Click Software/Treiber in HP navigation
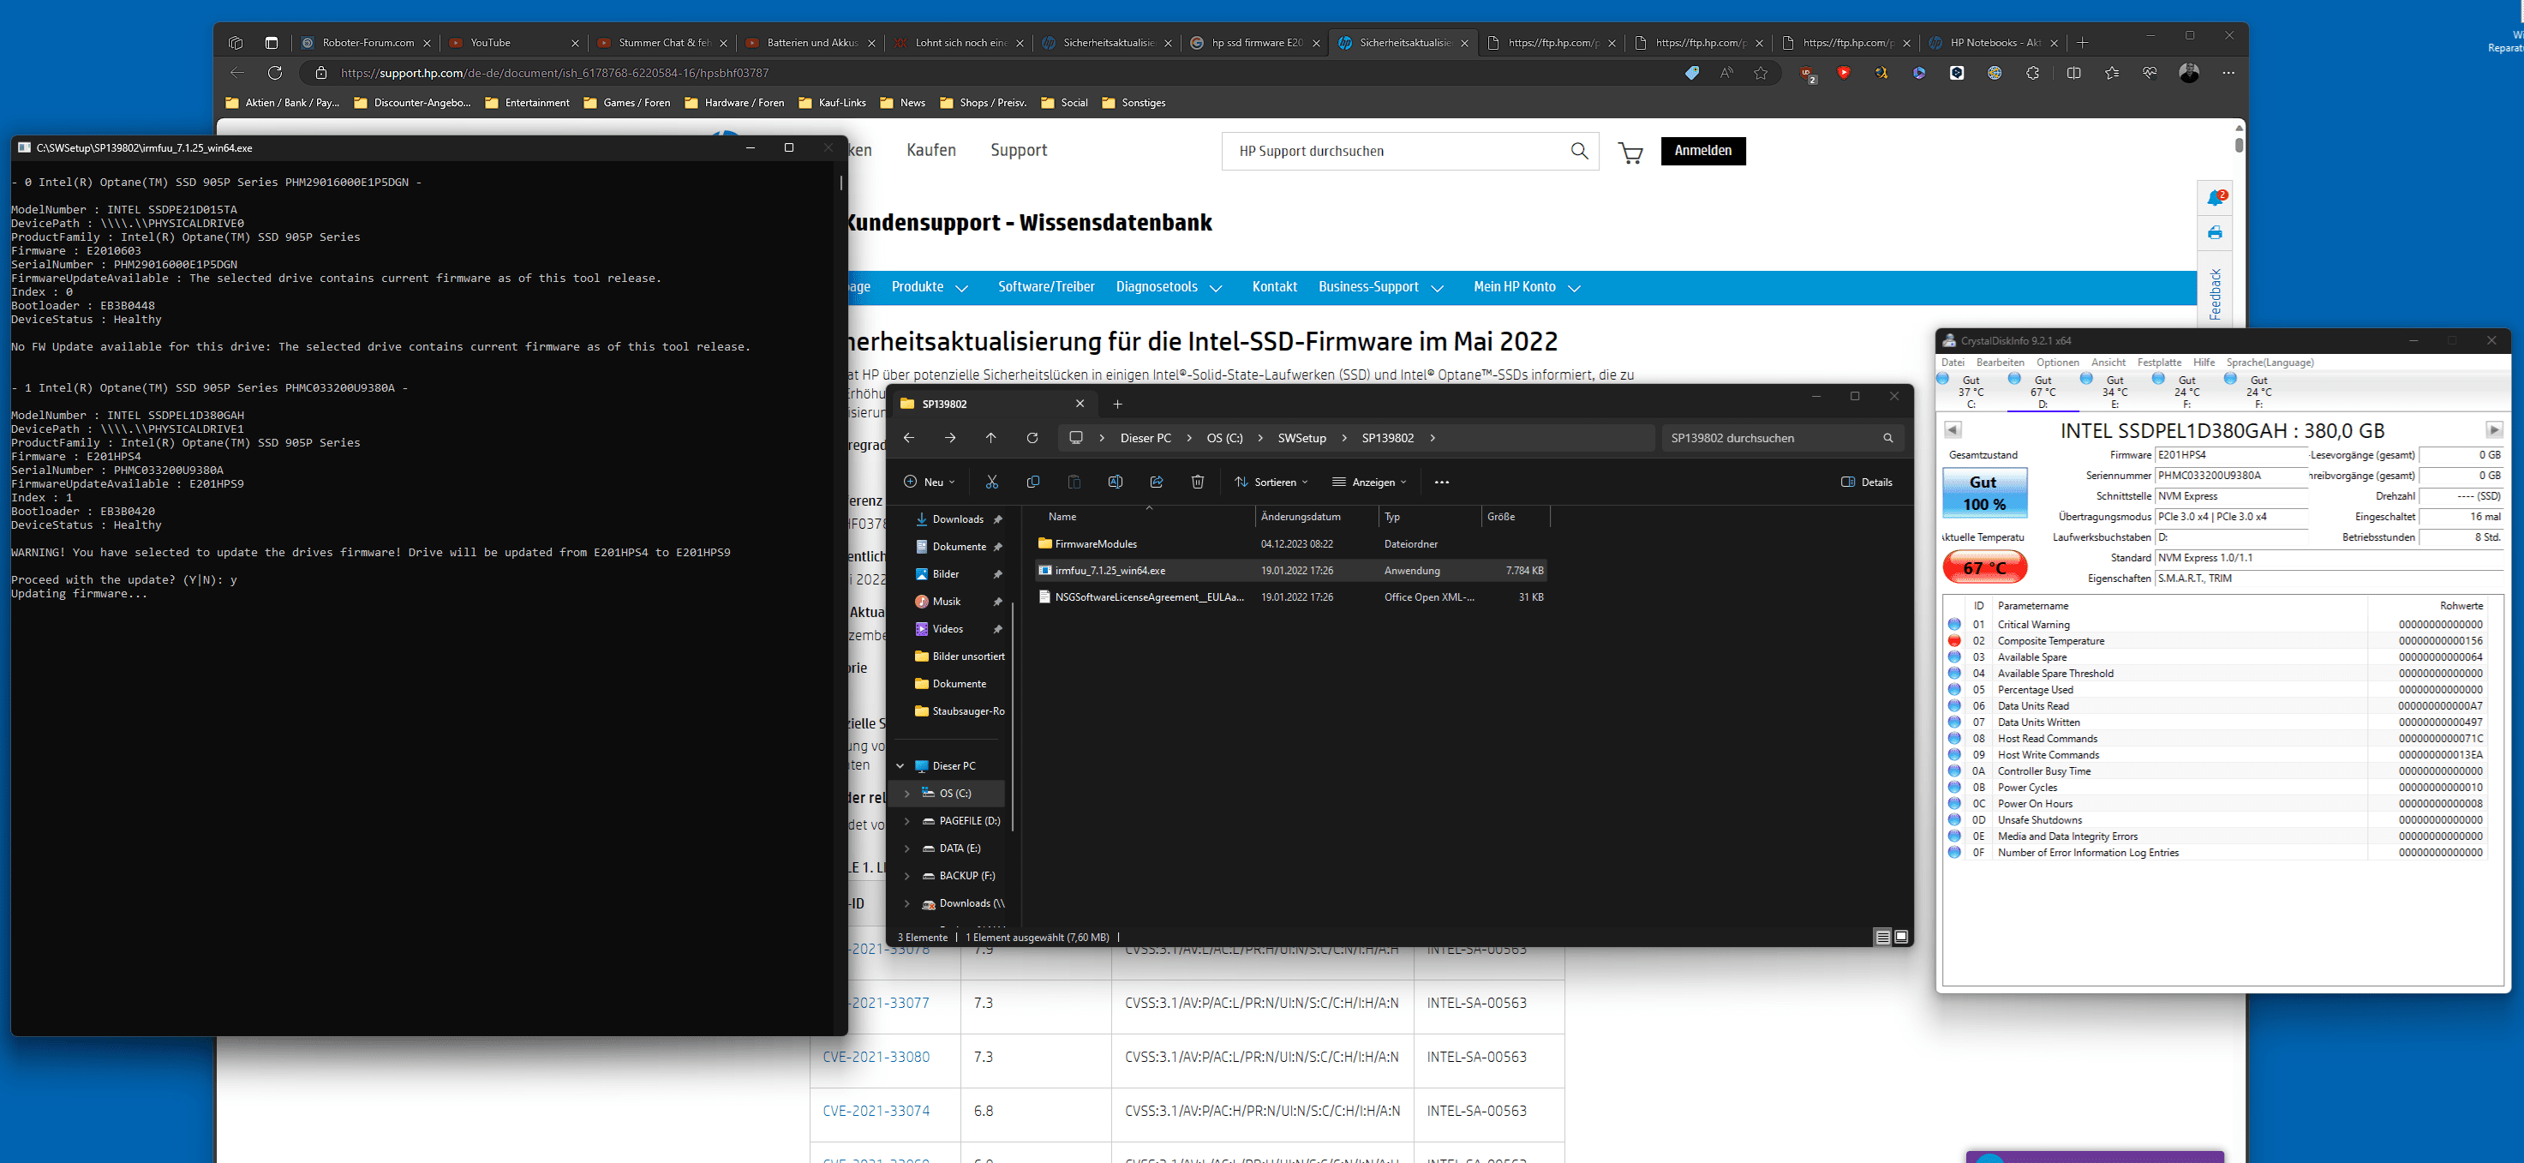2524x1163 pixels. [1046, 287]
